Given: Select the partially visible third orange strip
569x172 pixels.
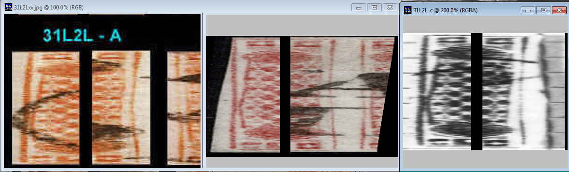Looking at the screenshot, I should [184, 108].
